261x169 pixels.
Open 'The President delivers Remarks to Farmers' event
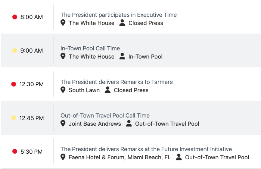(116, 82)
